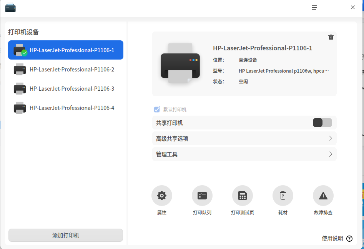Click the printer app icon in title bar
This screenshot has height=249, width=364.
point(10,8)
